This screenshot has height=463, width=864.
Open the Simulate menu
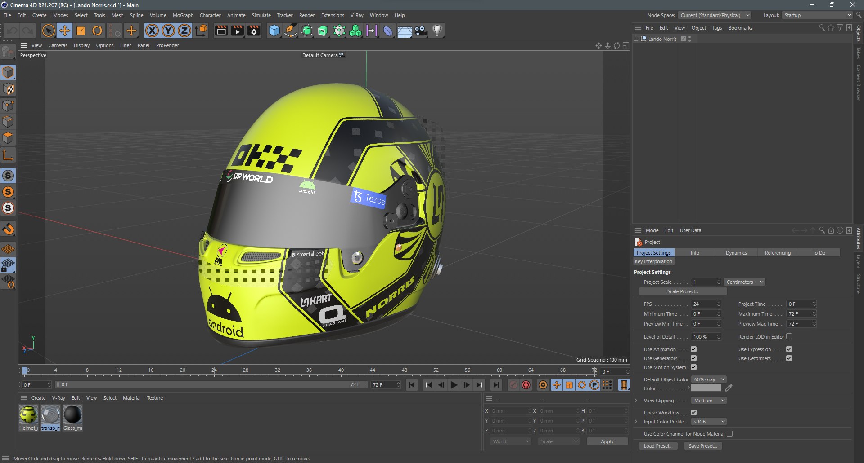pyautogui.click(x=261, y=15)
